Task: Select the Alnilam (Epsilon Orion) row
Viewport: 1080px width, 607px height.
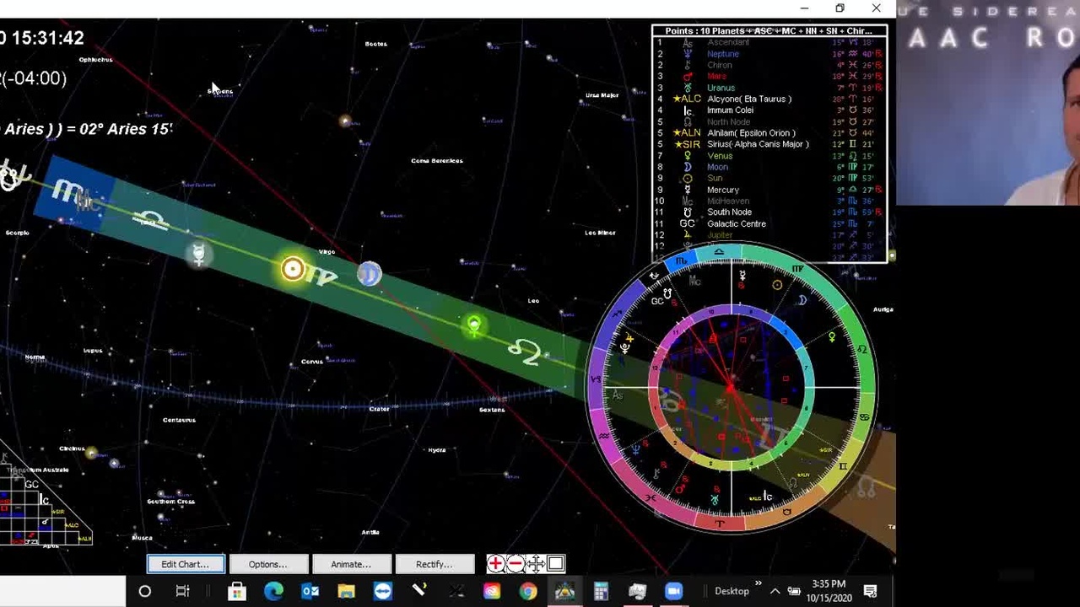Action: coord(769,133)
